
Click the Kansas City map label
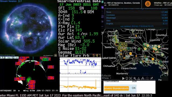pos(135,37)
